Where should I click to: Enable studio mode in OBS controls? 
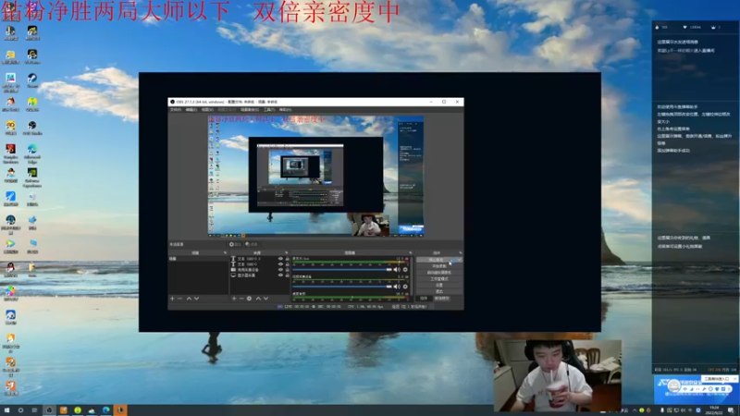[438, 279]
